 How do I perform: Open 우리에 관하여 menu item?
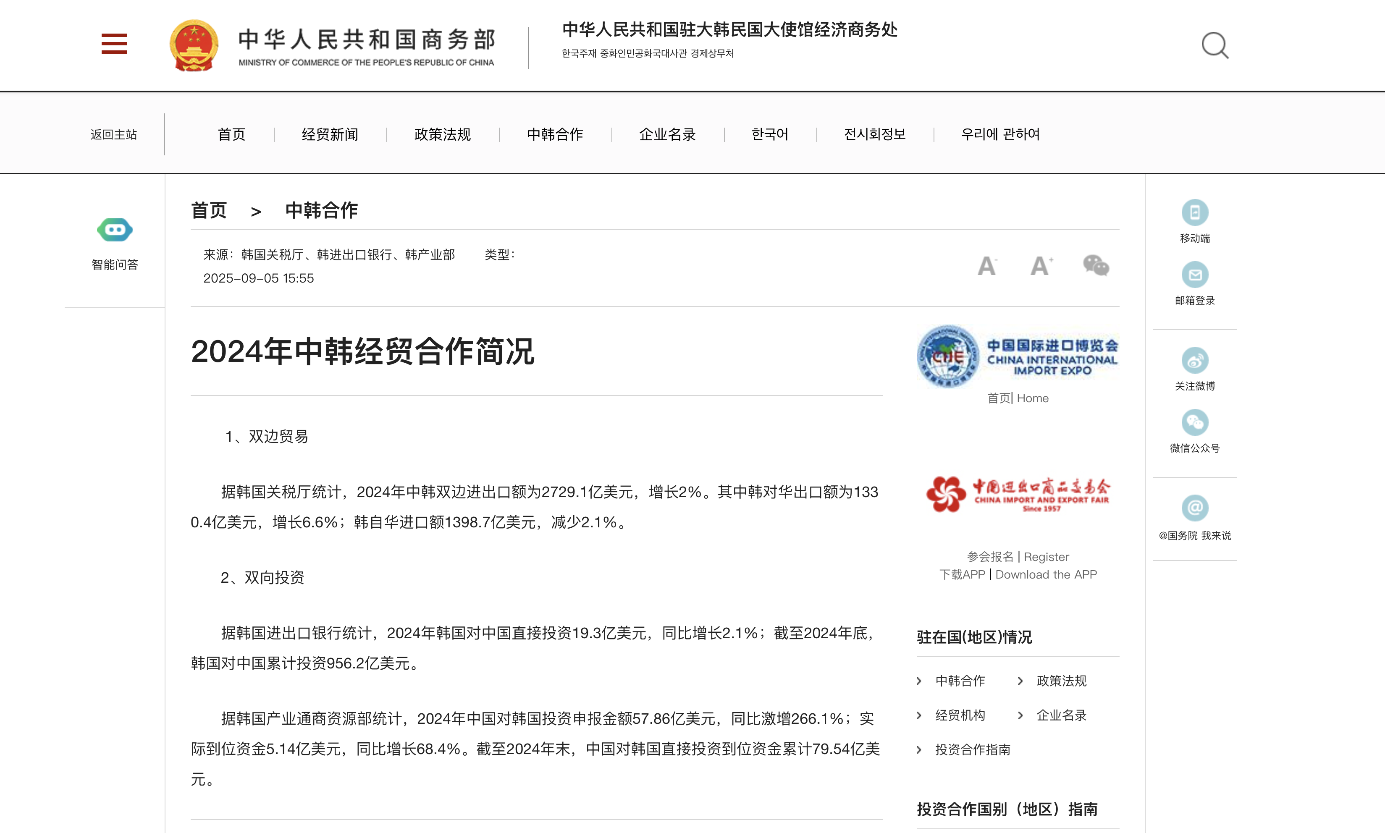tap(1000, 135)
